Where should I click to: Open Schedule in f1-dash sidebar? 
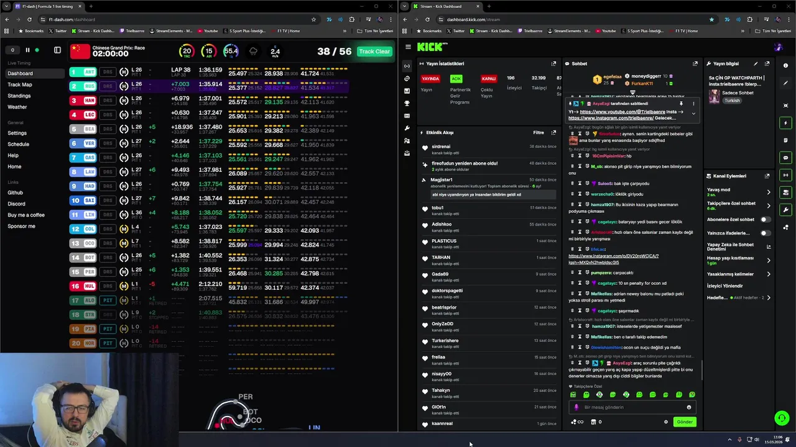pyautogui.click(x=18, y=144)
